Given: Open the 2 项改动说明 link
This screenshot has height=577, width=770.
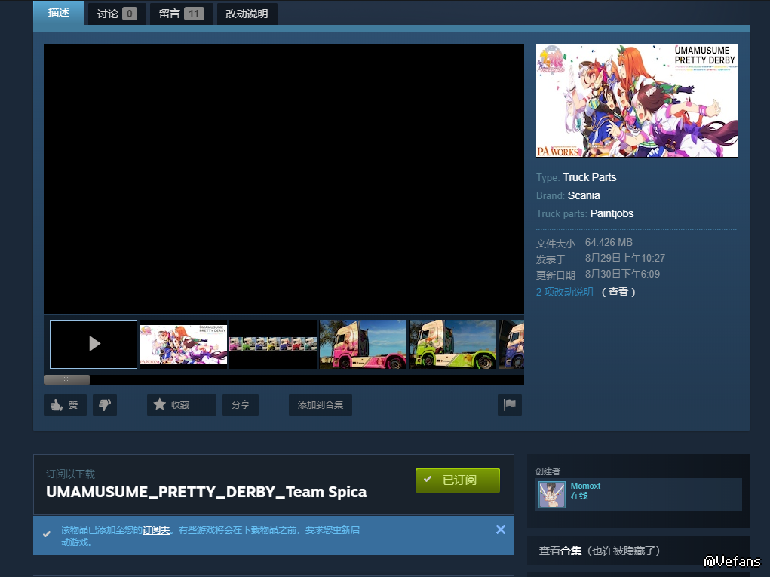Looking at the screenshot, I should coord(565,292).
